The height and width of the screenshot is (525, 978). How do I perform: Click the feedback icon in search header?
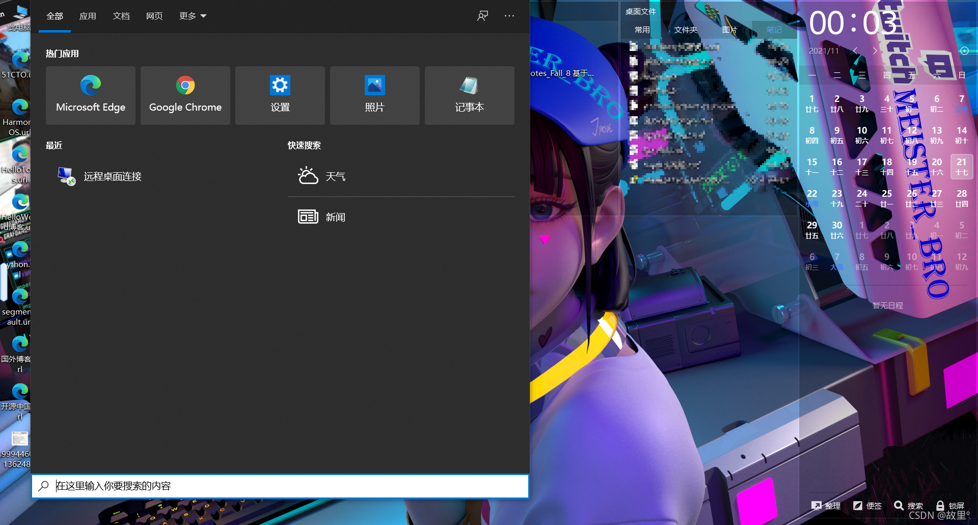[x=482, y=16]
